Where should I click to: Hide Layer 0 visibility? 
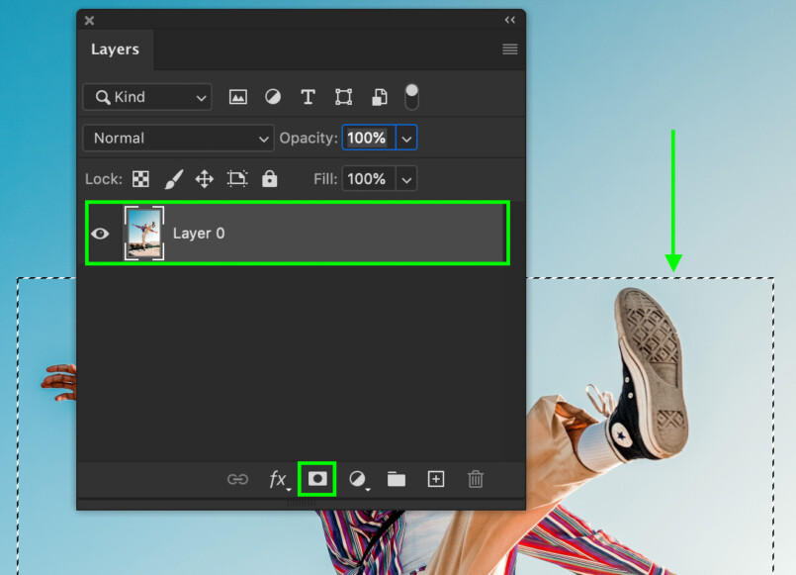(x=99, y=233)
